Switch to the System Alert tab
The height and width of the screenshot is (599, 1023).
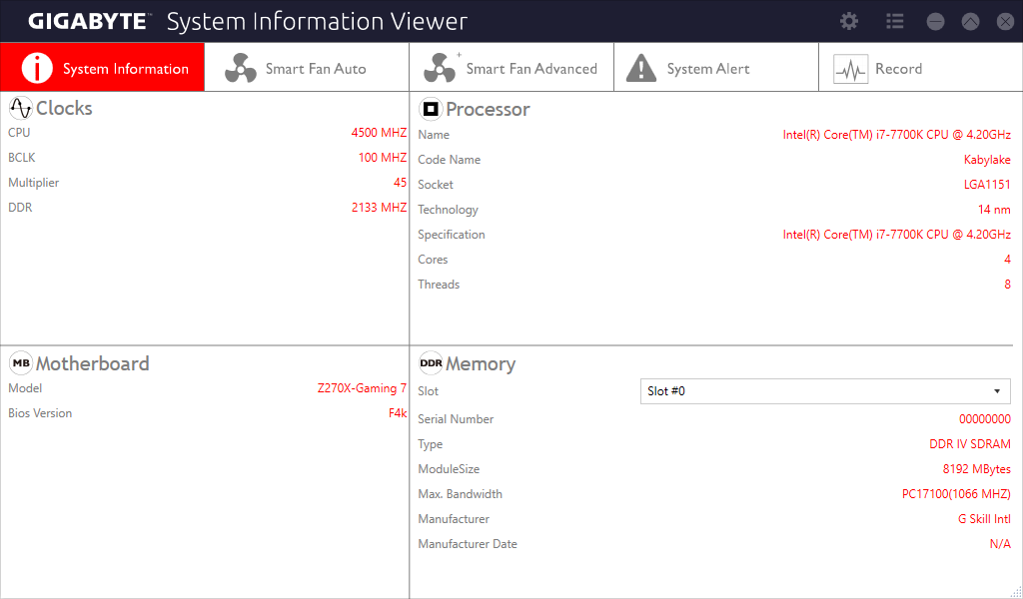pos(716,67)
